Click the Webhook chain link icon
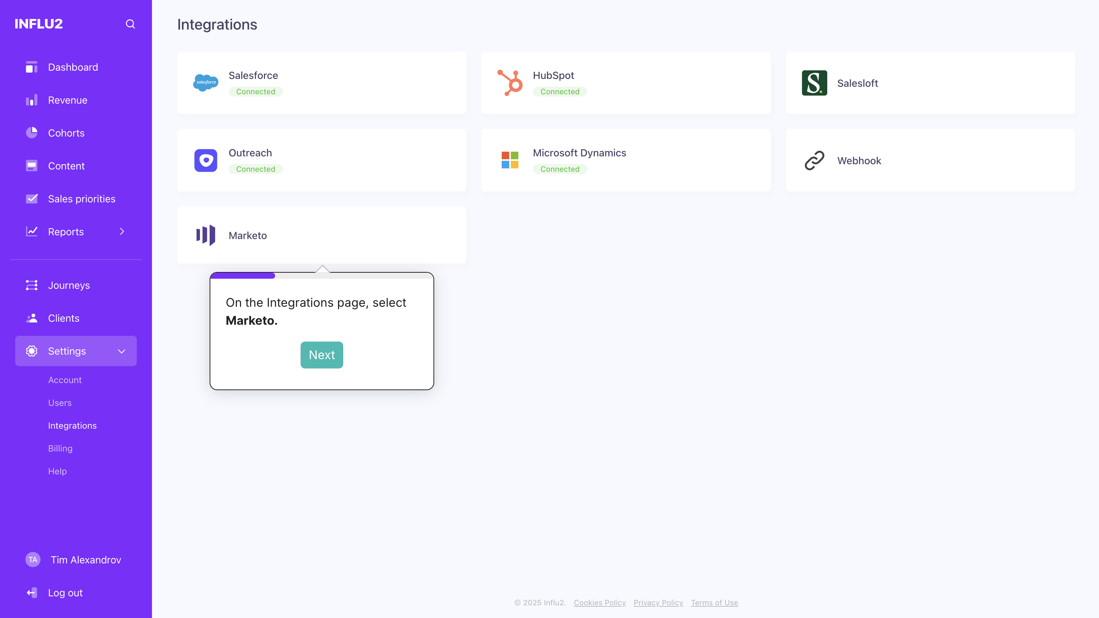The image size is (1099, 618). pyautogui.click(x=814, y=160)
